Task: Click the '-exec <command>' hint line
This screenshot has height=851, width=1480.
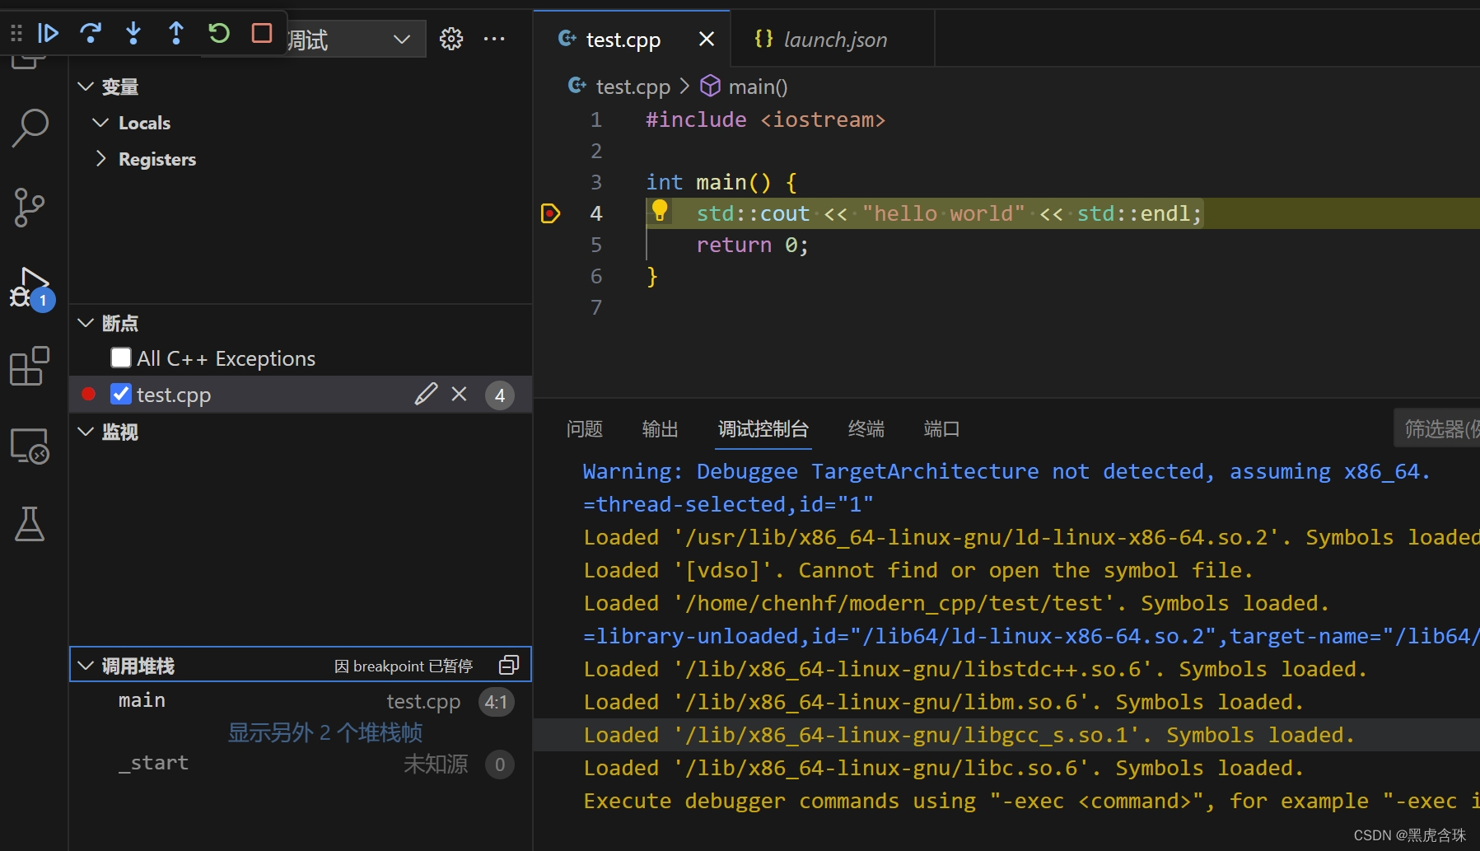Action: (x=1031, y=801)
